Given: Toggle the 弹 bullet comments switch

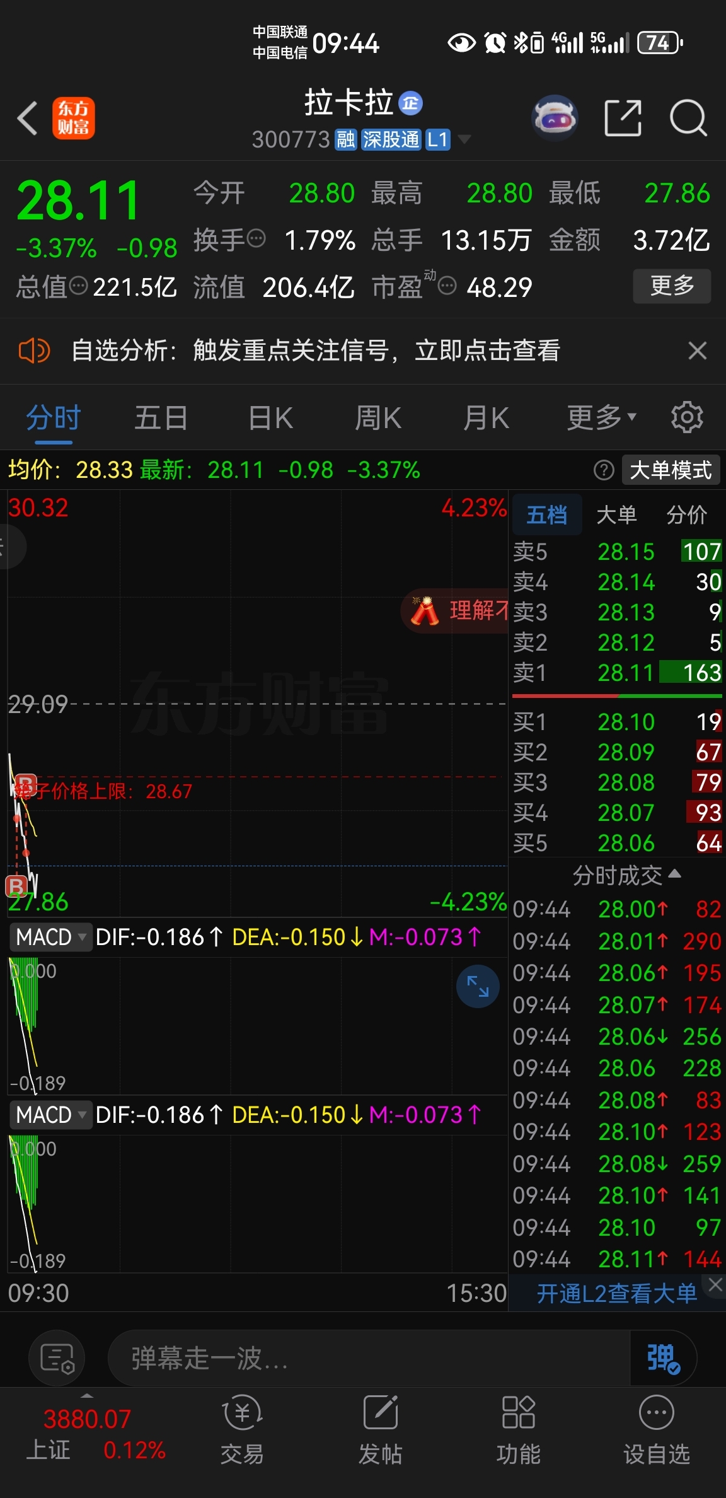Looking at the screenshot, I should pos(663,1358).
